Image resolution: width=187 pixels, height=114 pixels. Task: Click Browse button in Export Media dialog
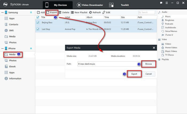tap(148, 64)
